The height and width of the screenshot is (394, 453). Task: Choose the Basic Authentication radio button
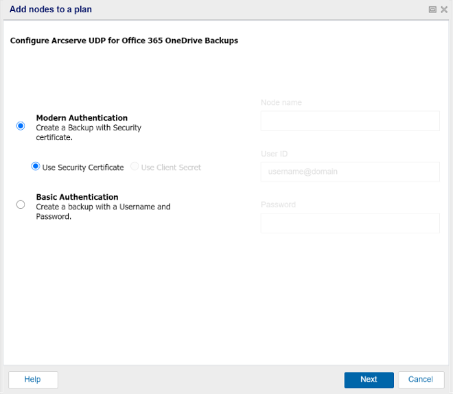[21, 205]
